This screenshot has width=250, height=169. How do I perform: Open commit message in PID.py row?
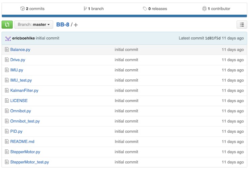126,131
